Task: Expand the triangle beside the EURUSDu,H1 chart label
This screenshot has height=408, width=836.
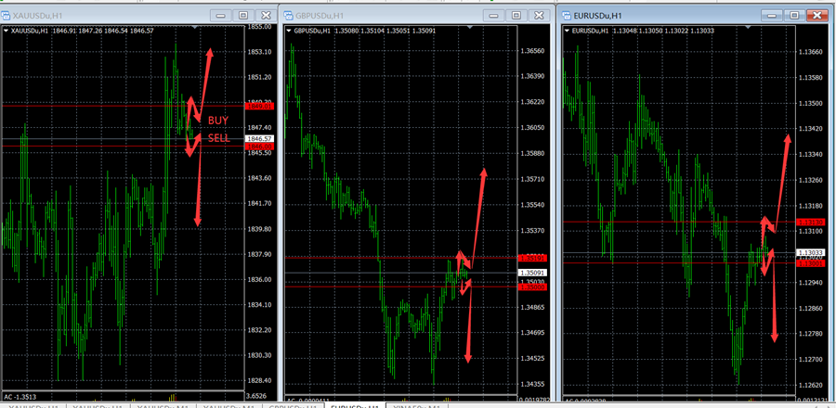Action: [568, 31]
